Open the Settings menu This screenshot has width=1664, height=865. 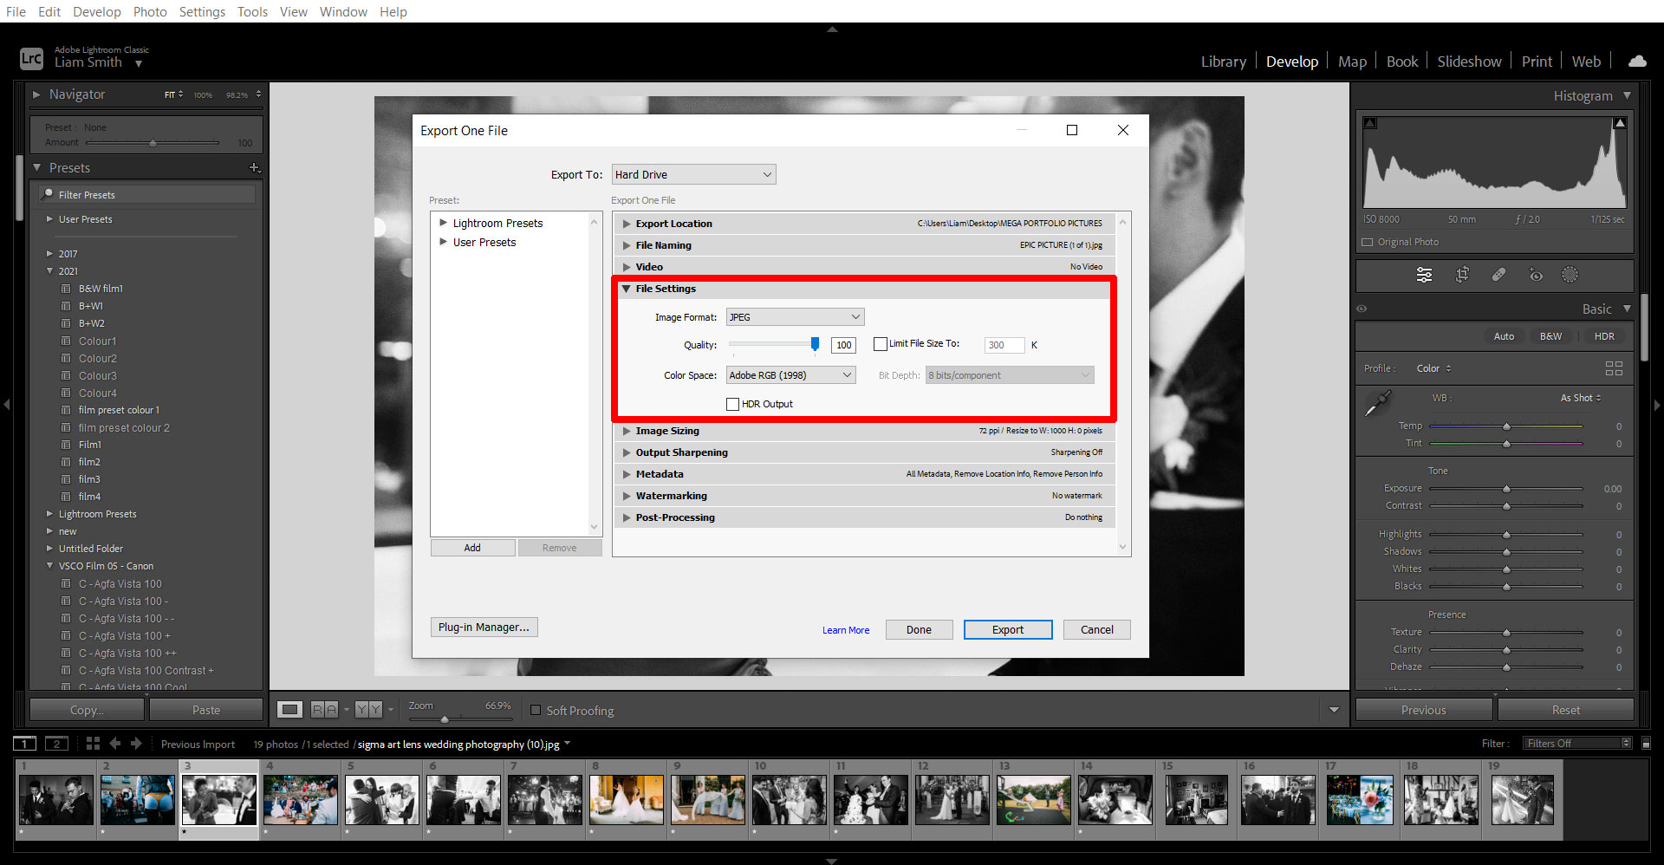pos(202,11)
